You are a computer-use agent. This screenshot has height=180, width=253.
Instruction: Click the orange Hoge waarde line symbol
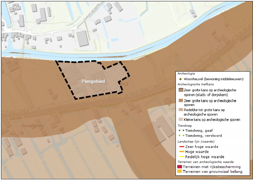tap(182, 152)
